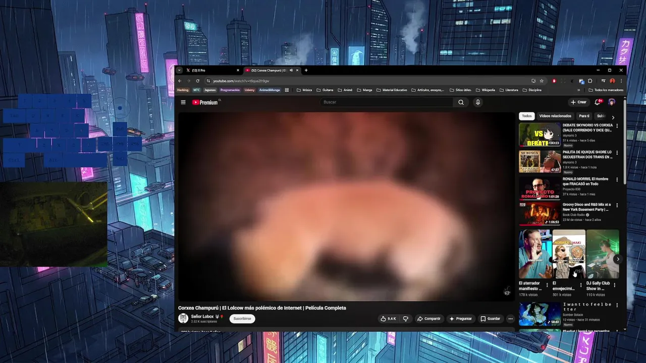This screenshot has width=646, height=363.
Task: Open Manga bookmarks folder
Action: [x=364, y=90]
